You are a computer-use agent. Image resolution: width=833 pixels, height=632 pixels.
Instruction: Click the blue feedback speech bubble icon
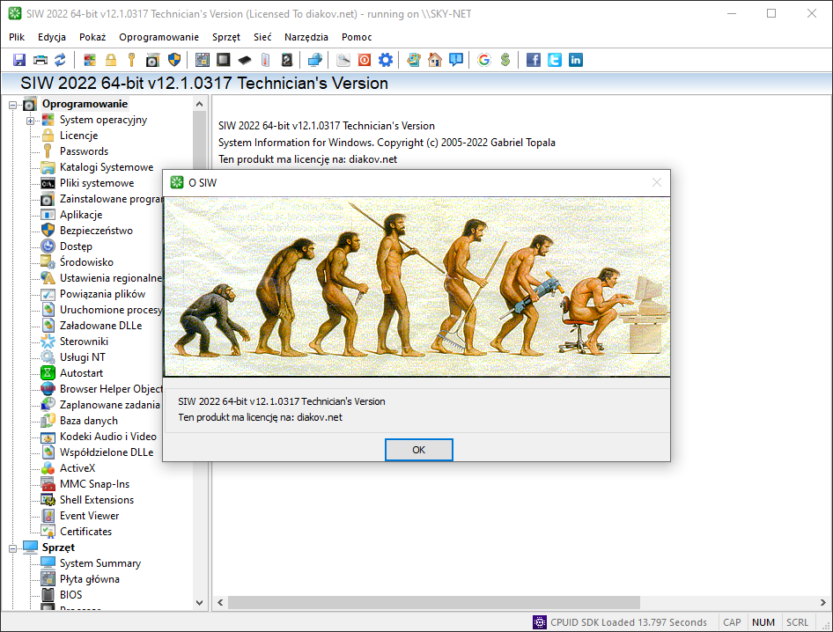(x=456, y=60)
